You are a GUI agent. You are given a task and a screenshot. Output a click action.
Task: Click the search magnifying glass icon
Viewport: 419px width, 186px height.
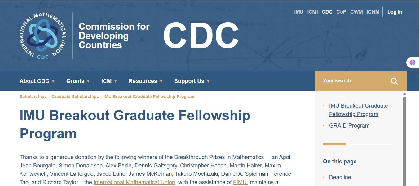pyautogui.click(x=394, y=81)
